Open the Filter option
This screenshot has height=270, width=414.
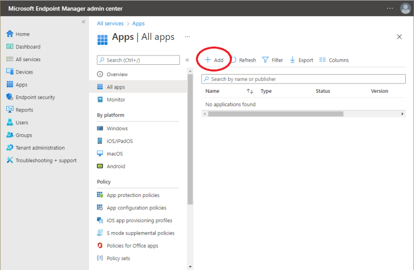[273, 60]
